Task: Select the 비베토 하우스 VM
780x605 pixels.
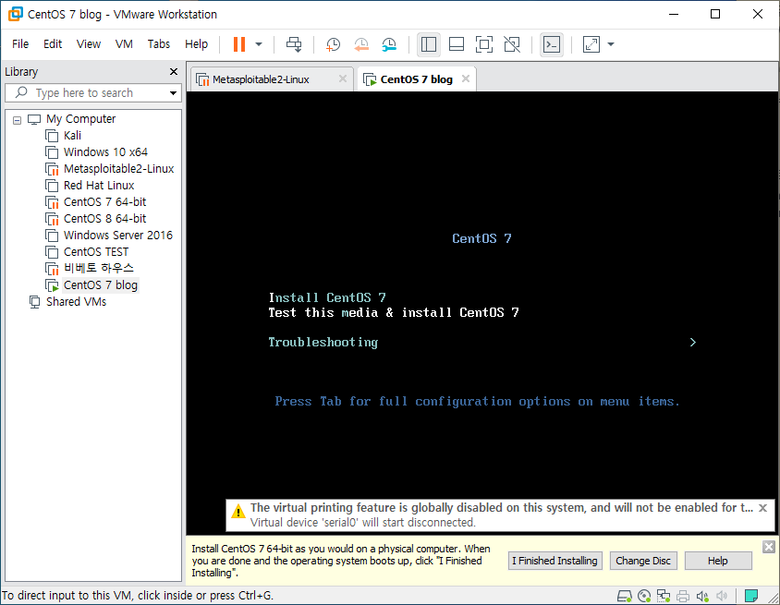Action: click(x=99, y=268)
